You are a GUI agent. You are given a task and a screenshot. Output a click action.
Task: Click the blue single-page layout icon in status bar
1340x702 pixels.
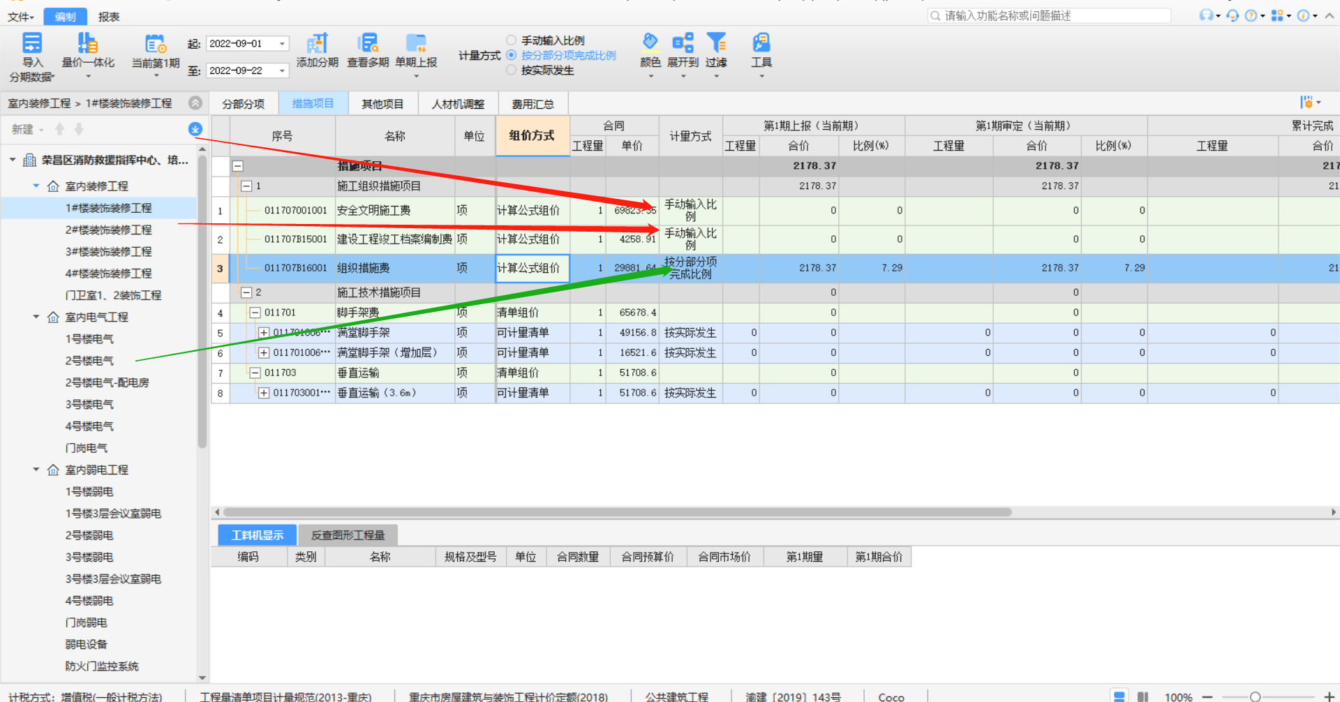tap(1119, 696)
